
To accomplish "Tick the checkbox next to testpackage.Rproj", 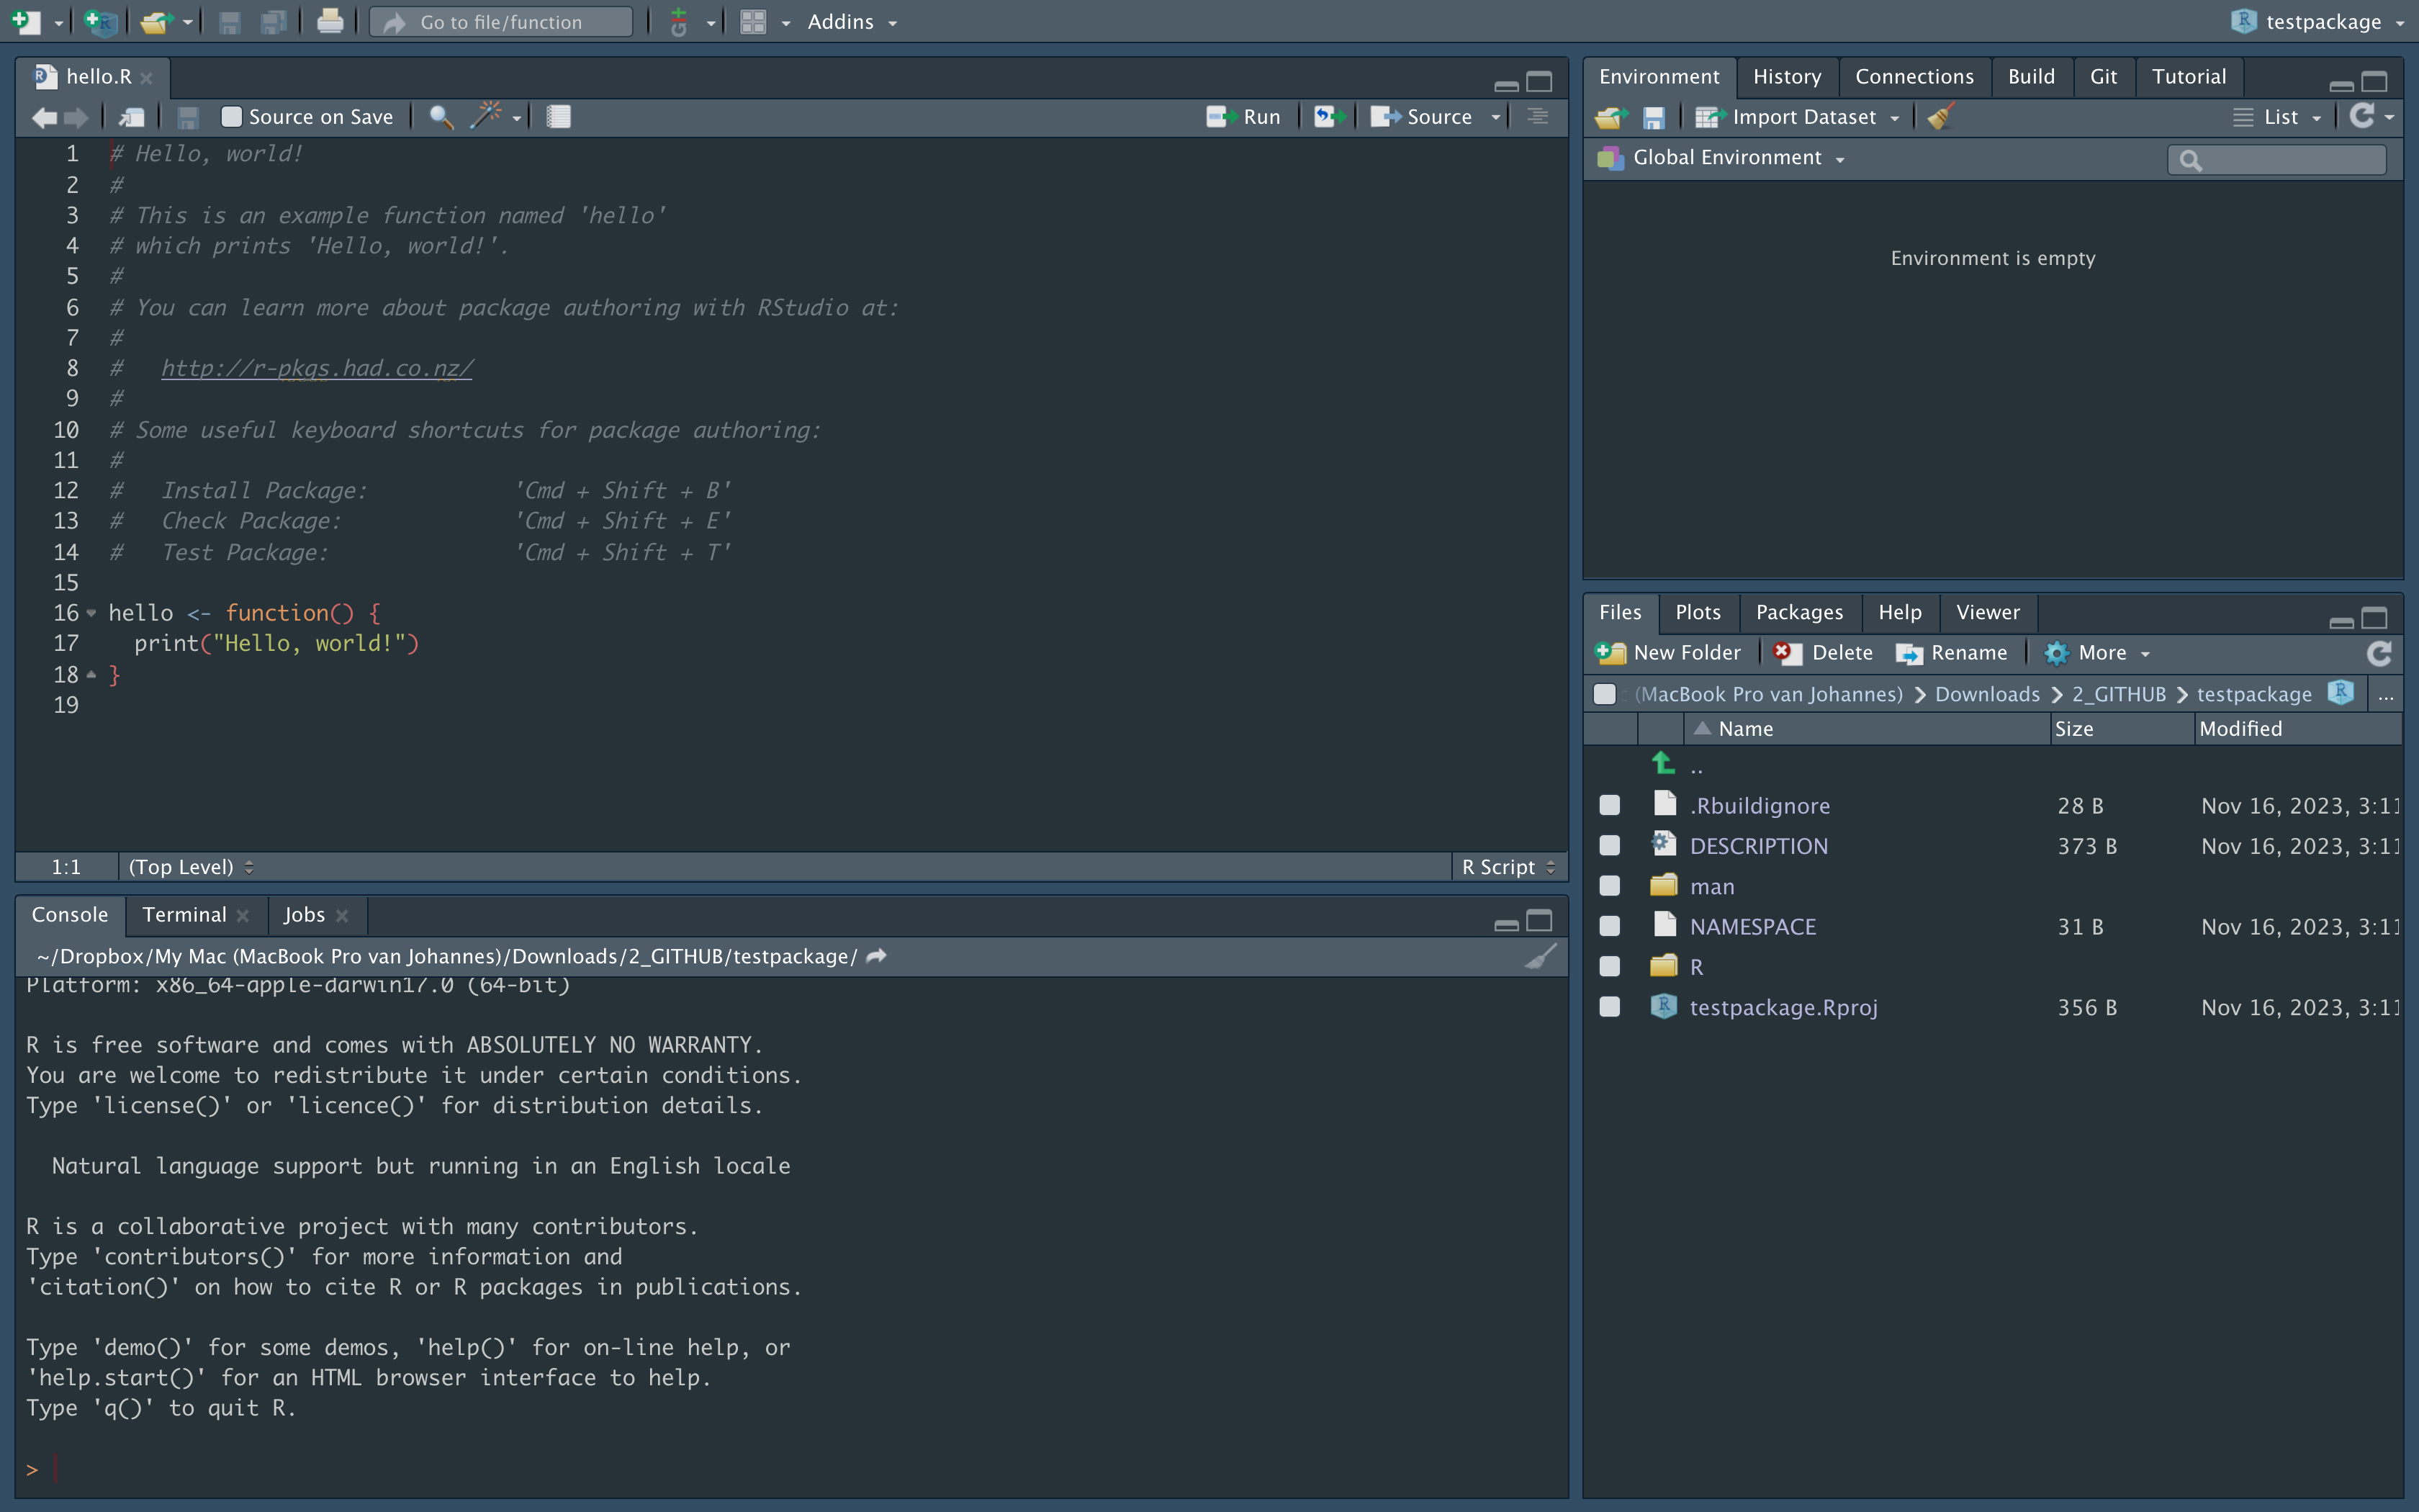I will click(x=1609, y=1007).
